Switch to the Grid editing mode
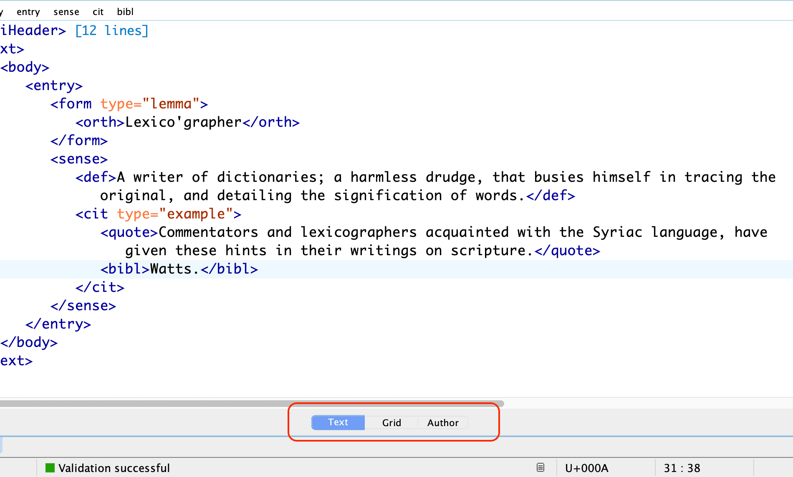The image size is (793, 477). pyautogui.click(x=391, y=423)
